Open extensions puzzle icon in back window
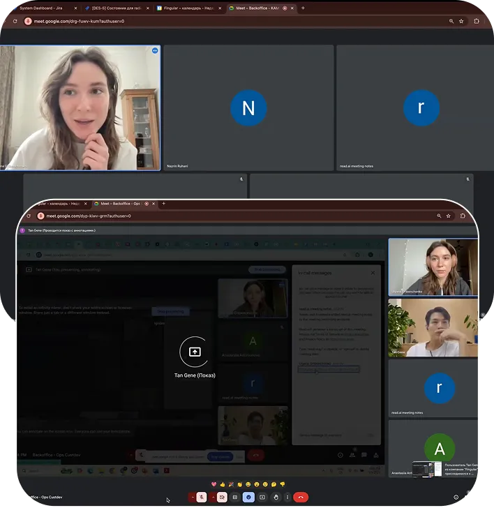Screen dimensions: 494x508 [x=477, y=21]
